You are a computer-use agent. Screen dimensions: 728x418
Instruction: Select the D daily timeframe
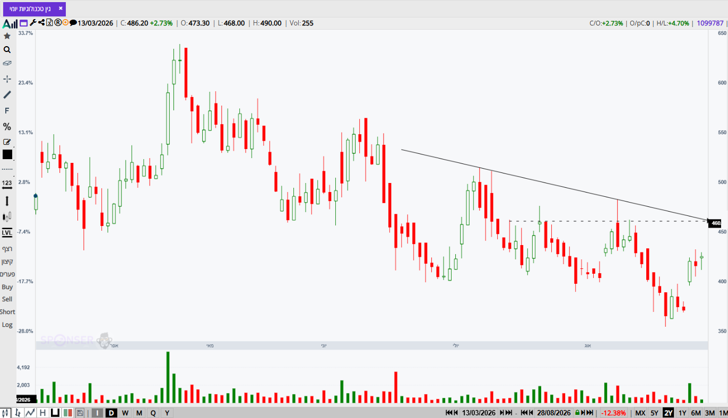(x=111, y=413)
